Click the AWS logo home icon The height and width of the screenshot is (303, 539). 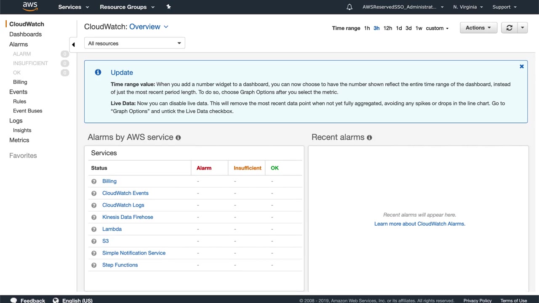click(x=30, y=6)
